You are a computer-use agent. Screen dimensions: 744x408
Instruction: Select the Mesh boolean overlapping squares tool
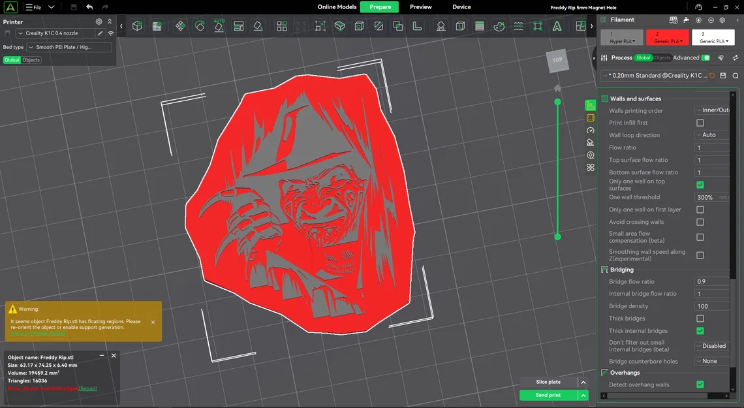tap(397, 26)
